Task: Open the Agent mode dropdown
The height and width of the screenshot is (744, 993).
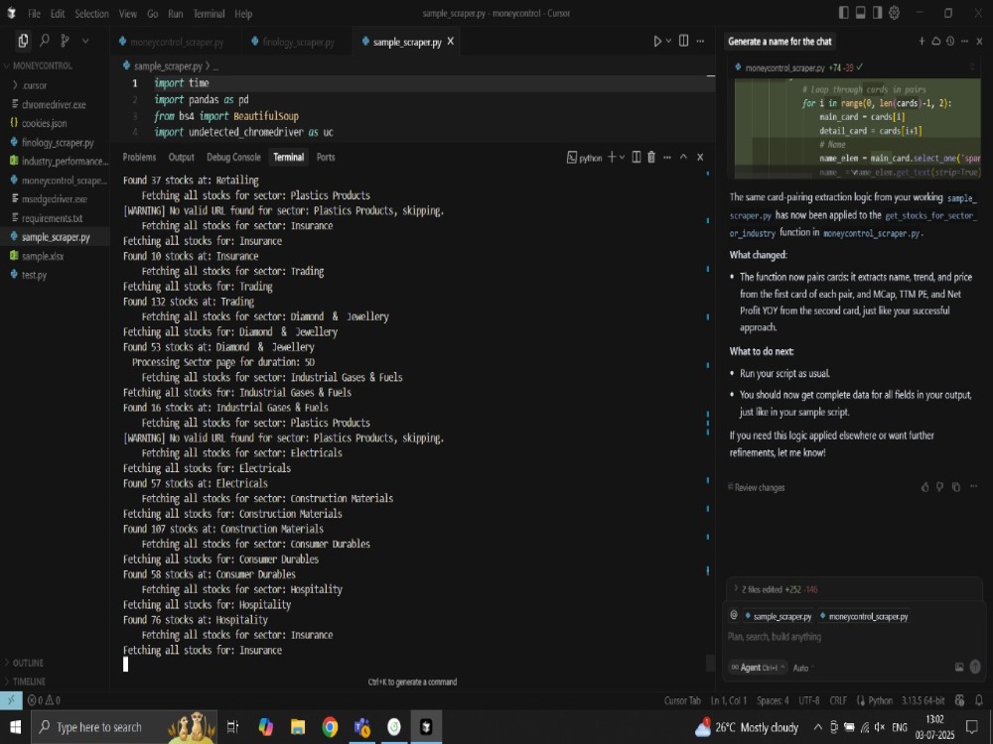Action: (757, 668)
